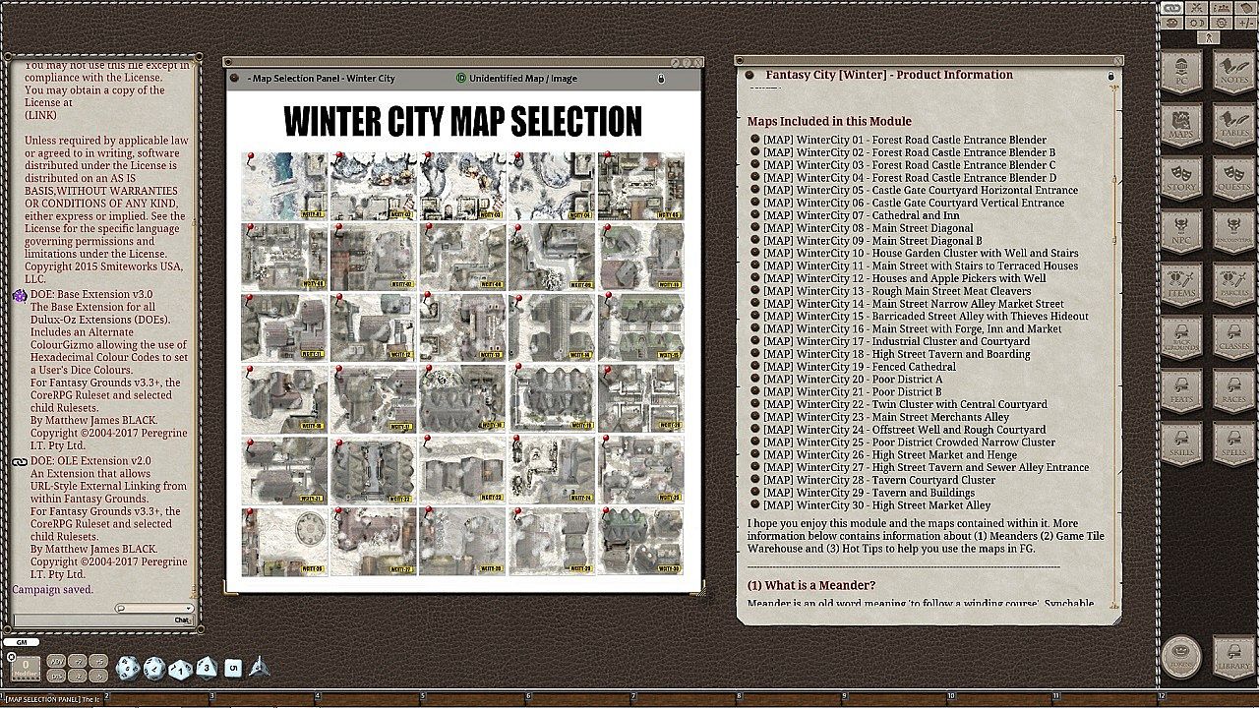1259x708 pixels.
Task: Click the d10 die
Action: tap(180, 670)
